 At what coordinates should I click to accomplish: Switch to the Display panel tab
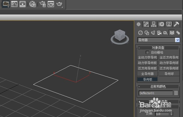pyautogui.click(x=169, y=24)
